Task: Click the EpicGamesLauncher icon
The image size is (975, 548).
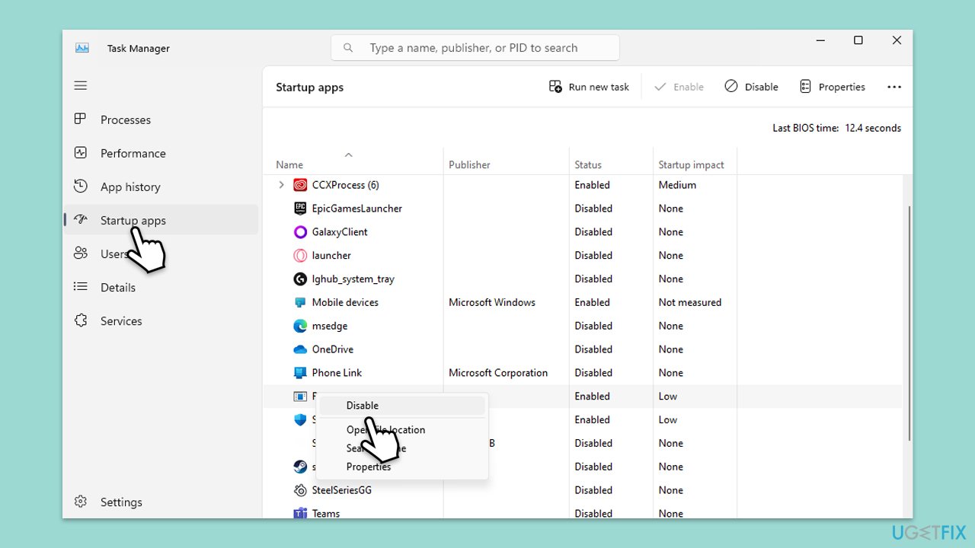Action: pos(300,209)
